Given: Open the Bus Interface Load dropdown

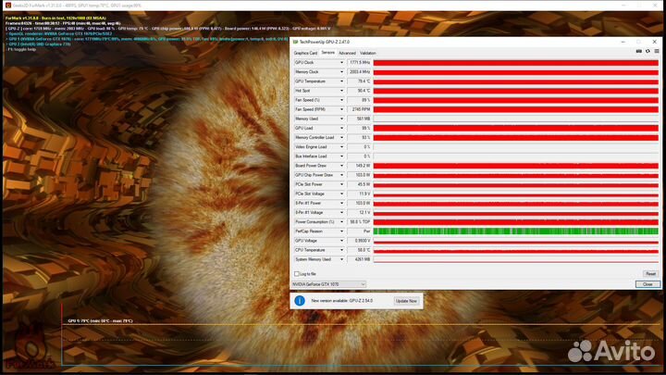Looking at the screenshot, I should click(x=341, y=156).
